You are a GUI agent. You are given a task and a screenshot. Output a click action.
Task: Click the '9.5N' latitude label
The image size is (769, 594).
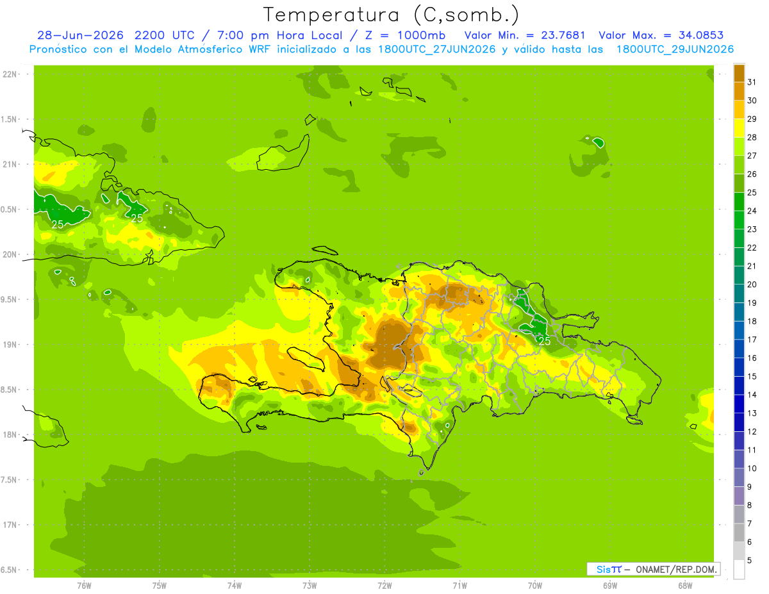(x=10, y=299)
